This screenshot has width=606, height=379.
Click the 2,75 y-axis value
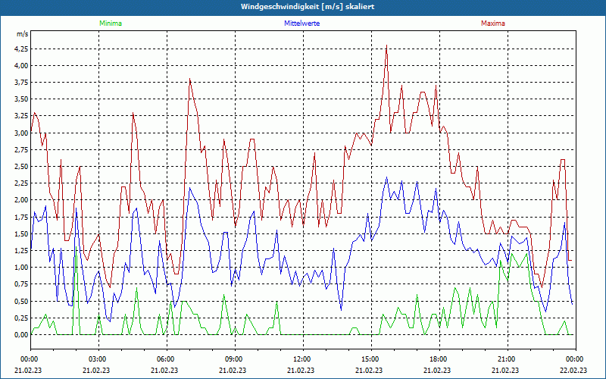coord(21,149)
